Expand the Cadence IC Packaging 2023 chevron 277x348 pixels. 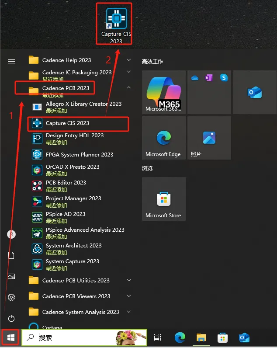click(129, 72)
